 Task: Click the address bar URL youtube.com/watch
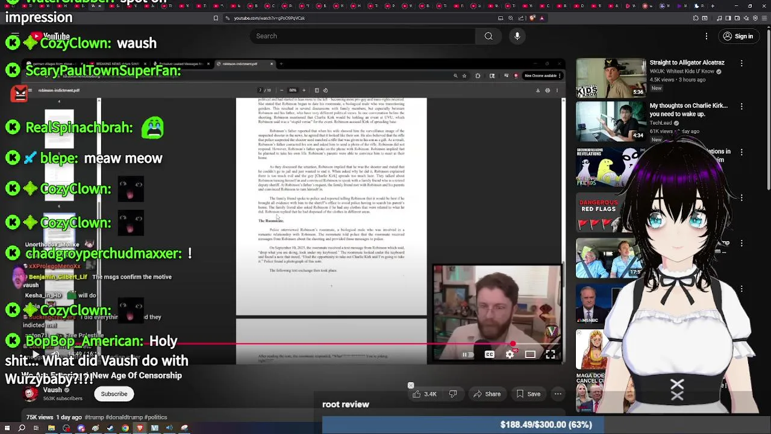click(x=269, y=18)
